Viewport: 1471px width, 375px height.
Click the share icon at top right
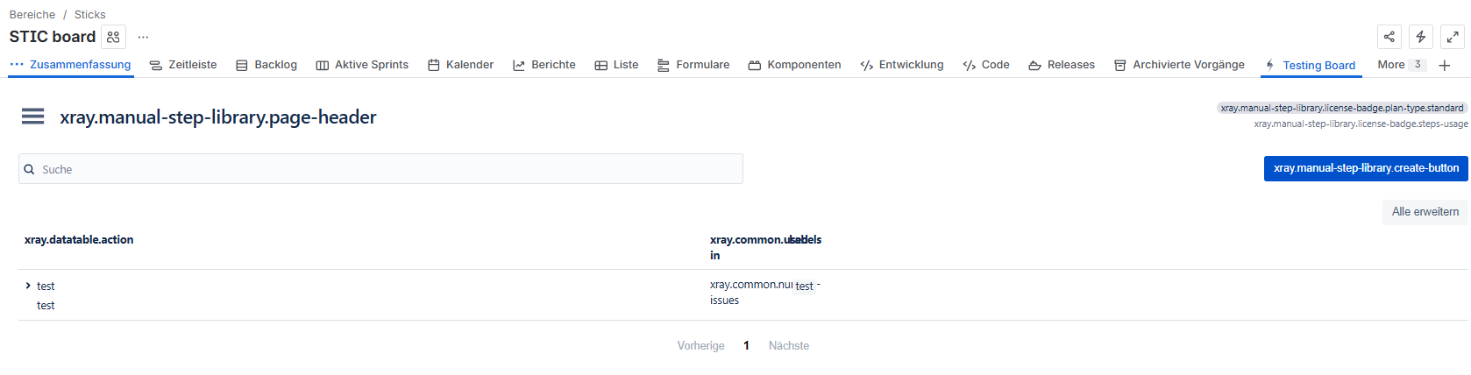(x=1389, y=37)
